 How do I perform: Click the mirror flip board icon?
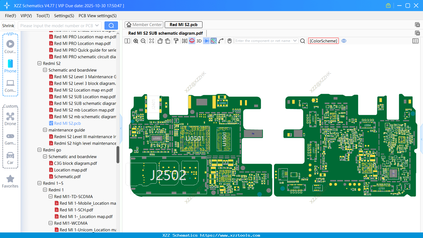point(184,41)
